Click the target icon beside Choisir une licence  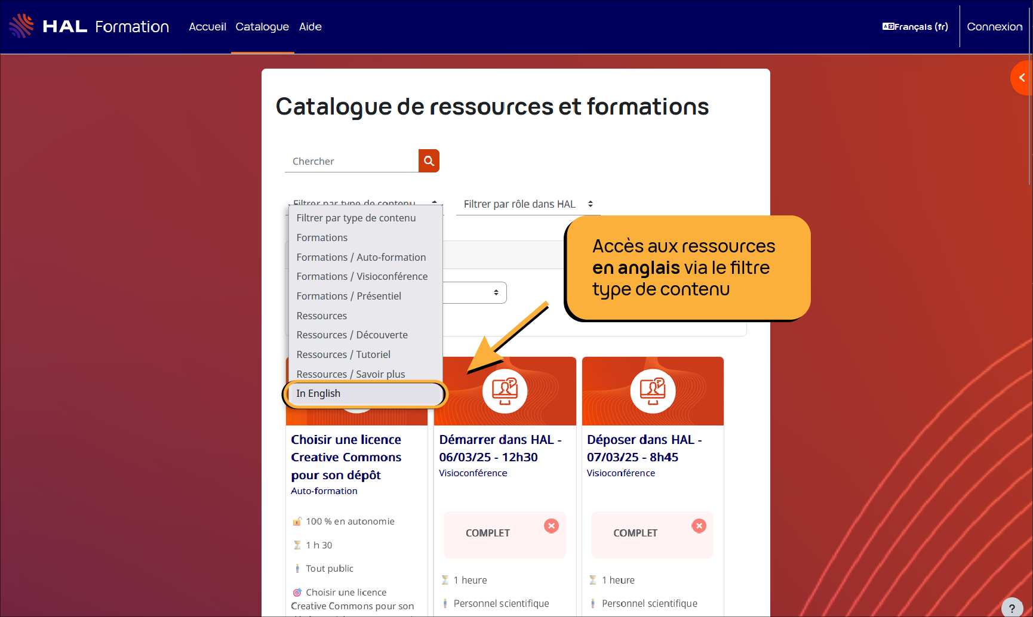297,593
